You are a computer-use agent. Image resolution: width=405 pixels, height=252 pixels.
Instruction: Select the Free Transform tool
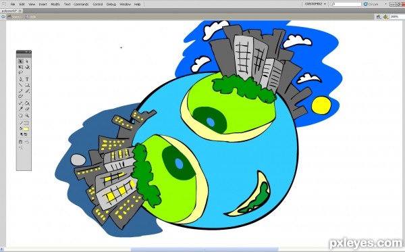point(21,67)
